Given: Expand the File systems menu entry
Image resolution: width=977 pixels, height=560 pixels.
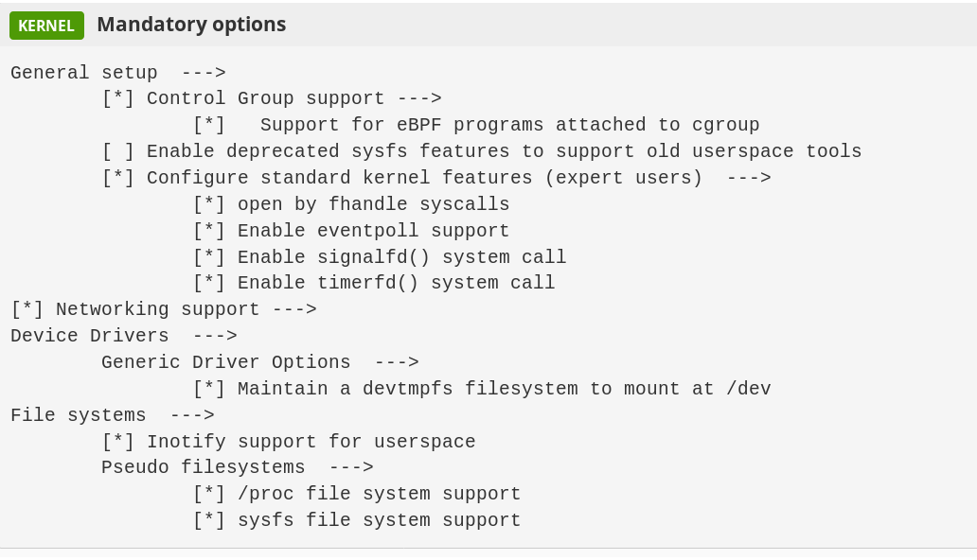Looking at the screenshot, I should pyautogui.click(x=112, y=415).
